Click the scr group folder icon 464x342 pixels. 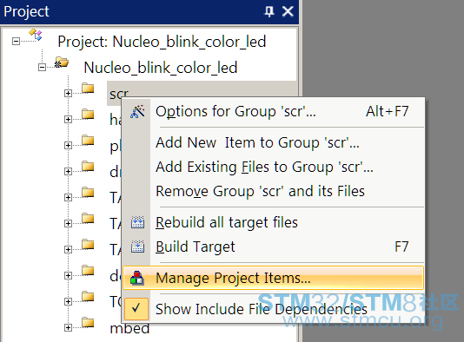pyautogui.click(x=88, y=88)
